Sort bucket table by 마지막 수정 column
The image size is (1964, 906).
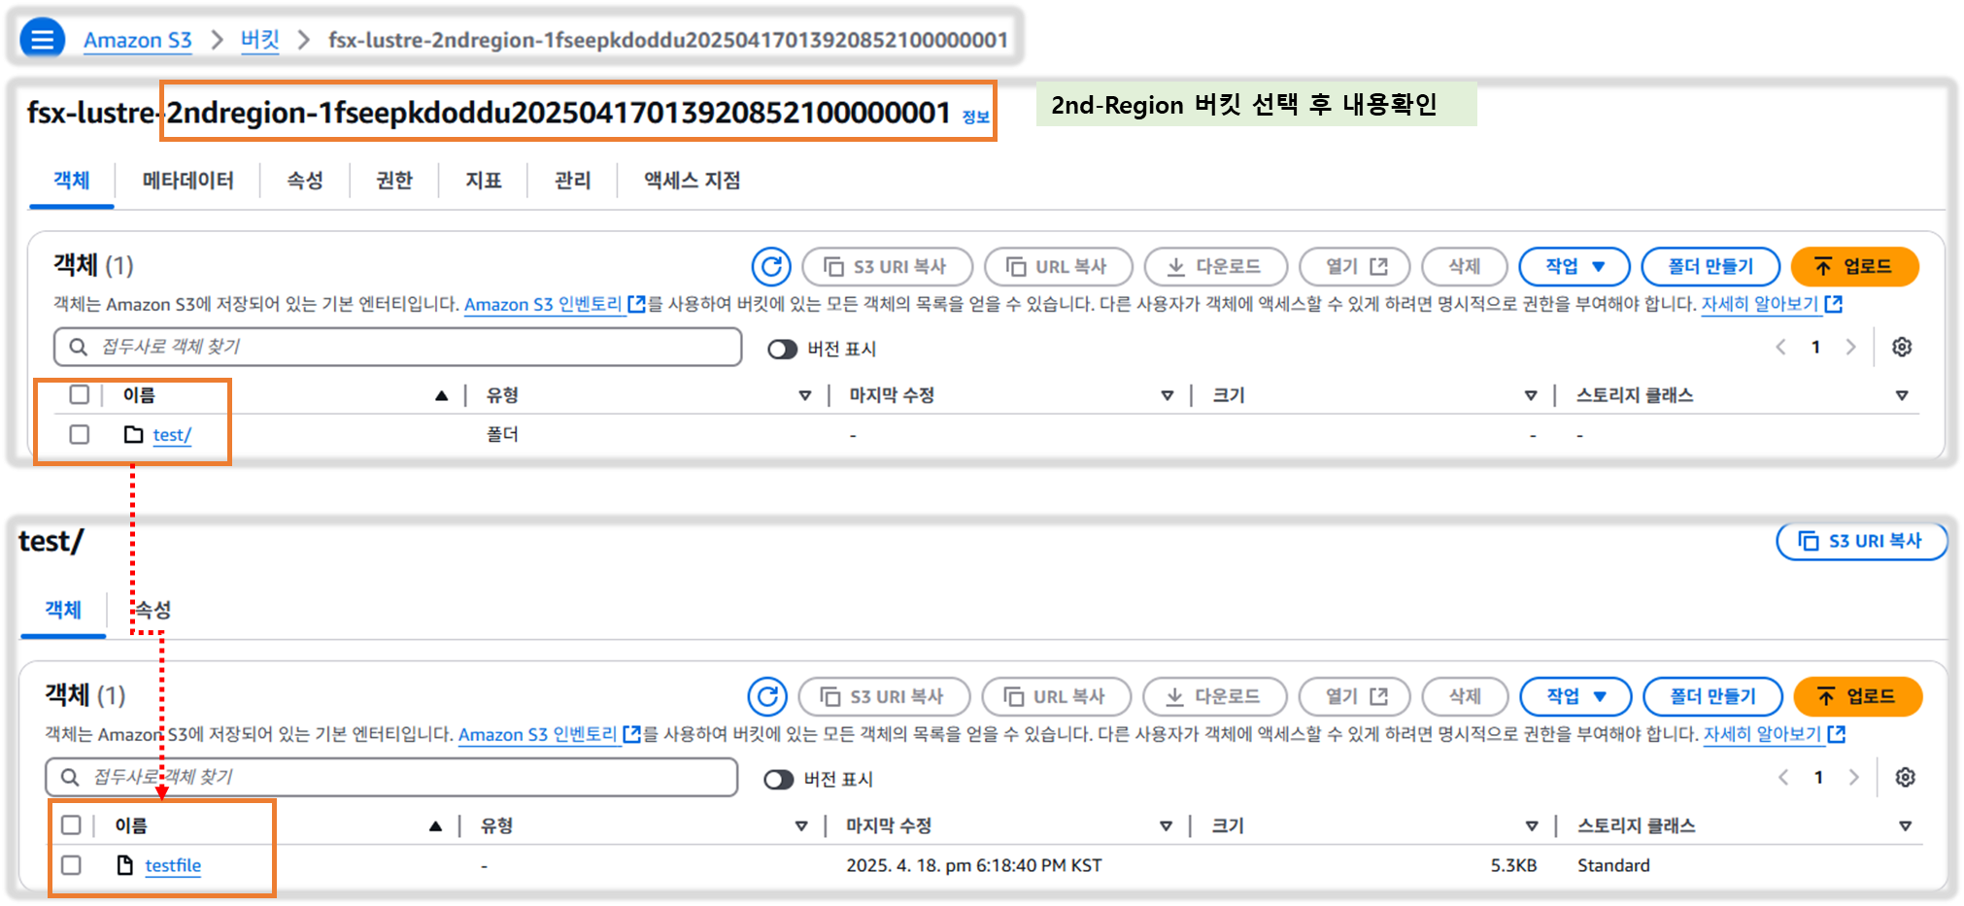click(1167, 395)
